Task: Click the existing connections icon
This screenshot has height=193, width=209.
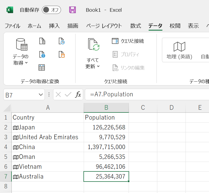Action: [62, 54]
